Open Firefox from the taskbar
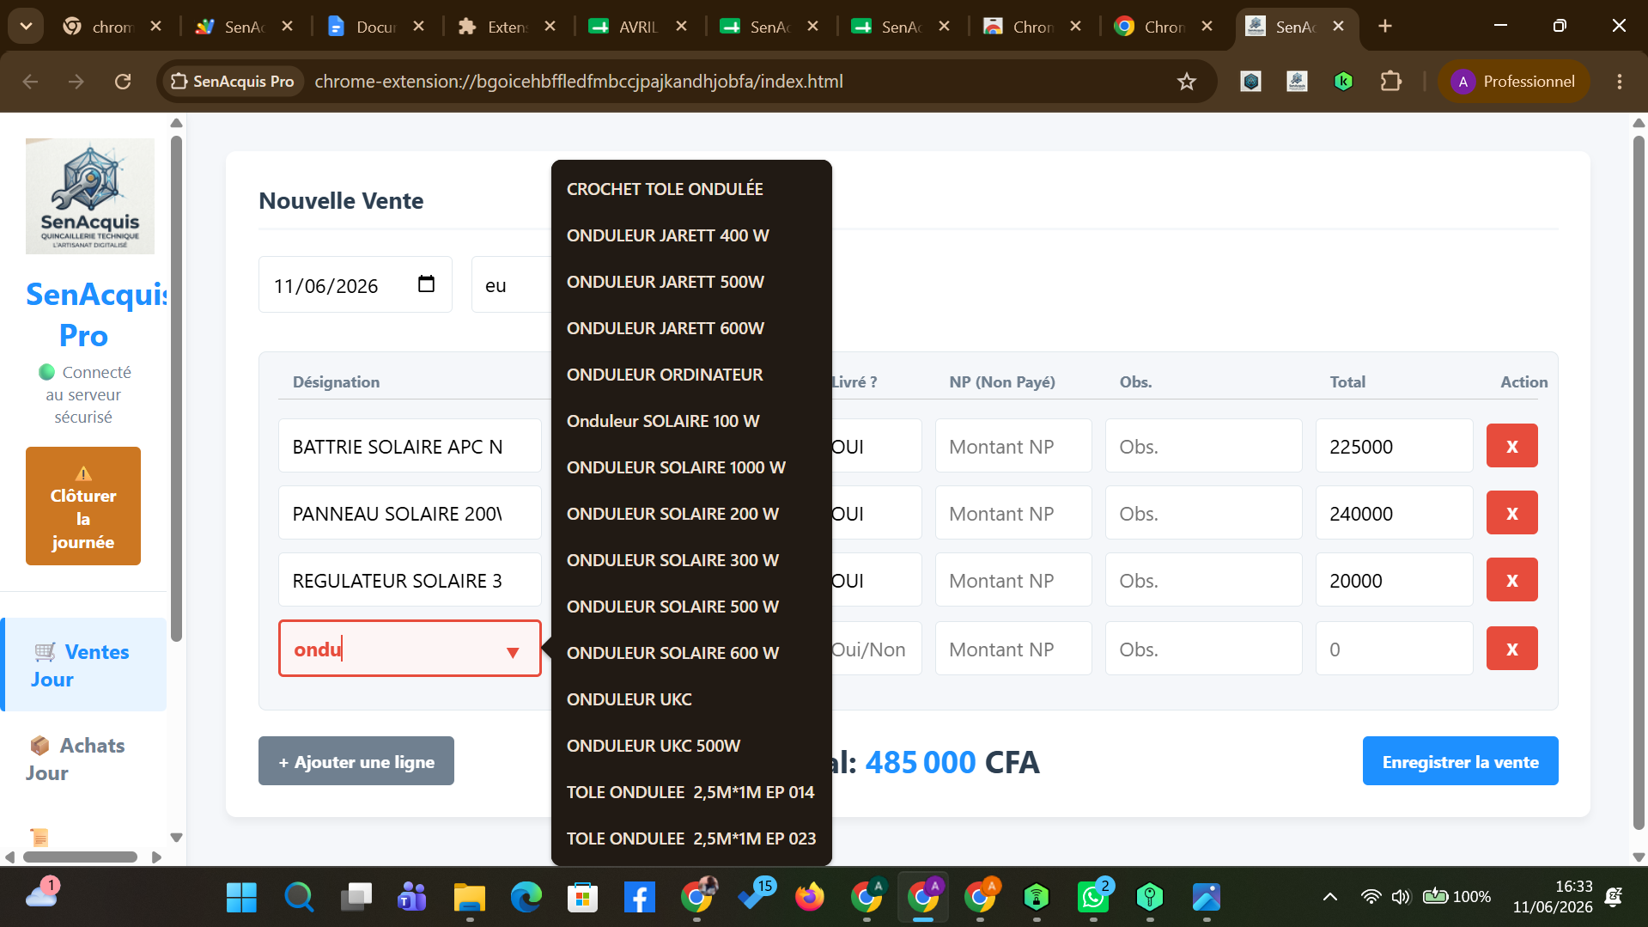Screen dimensions: 1648x927 (809, 897)
